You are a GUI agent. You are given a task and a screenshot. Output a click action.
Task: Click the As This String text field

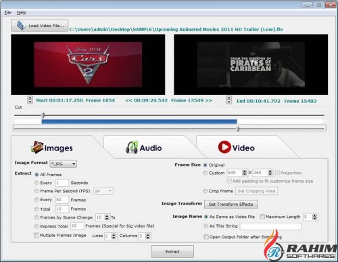coord(270,226)
